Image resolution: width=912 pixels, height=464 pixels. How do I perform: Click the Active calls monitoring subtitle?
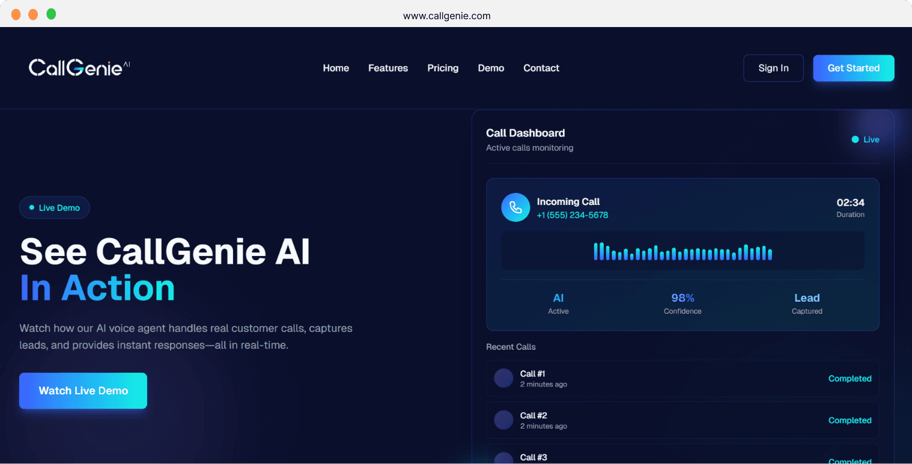coord(530,148)
